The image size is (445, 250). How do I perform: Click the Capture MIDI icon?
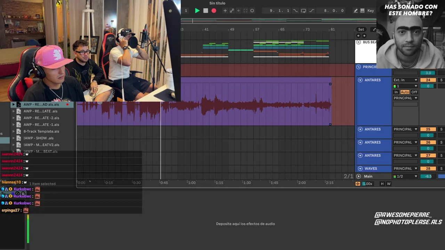click(x=245, y=11)
